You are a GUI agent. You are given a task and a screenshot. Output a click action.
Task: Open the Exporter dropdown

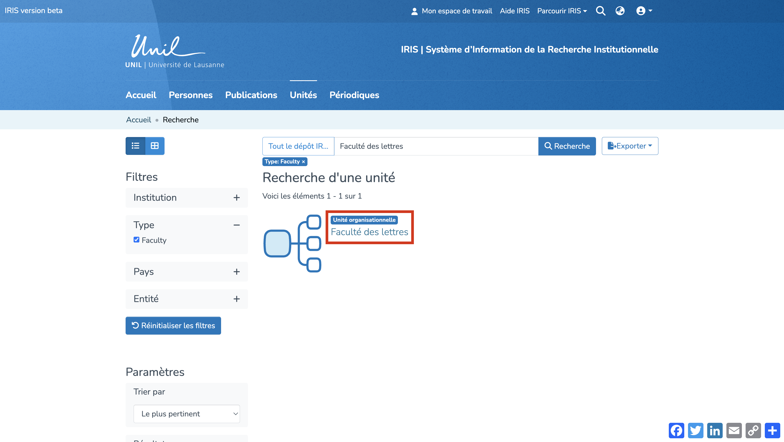pyautogui.click(x=630, y=146)
